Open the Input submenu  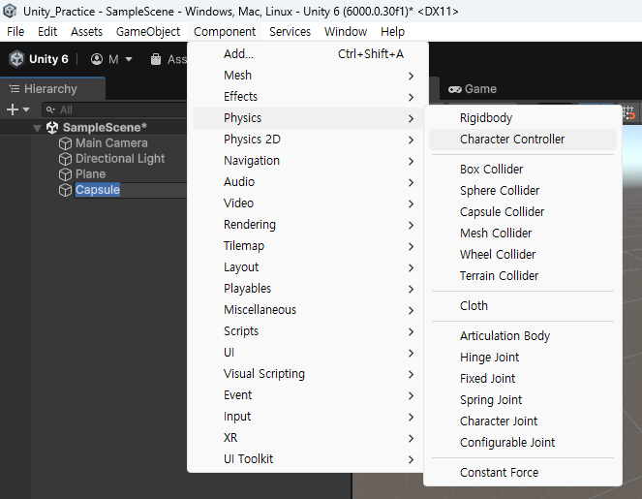(308, 417)
